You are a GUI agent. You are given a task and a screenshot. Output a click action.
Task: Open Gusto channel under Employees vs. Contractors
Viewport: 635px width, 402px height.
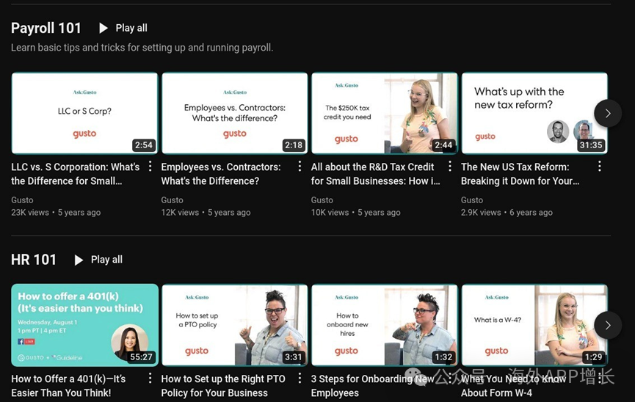pyautogui.click(x=172, y=200)
